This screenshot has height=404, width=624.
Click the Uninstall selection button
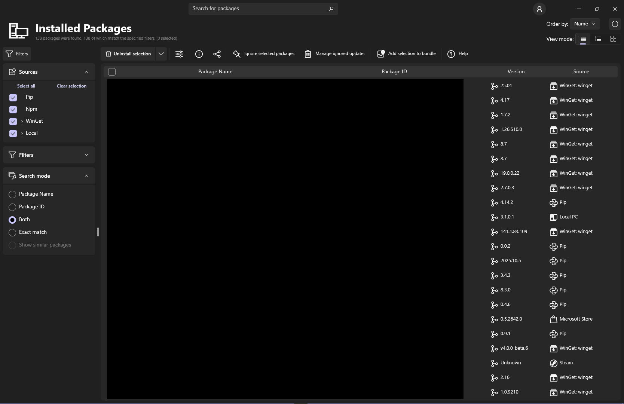128,54
